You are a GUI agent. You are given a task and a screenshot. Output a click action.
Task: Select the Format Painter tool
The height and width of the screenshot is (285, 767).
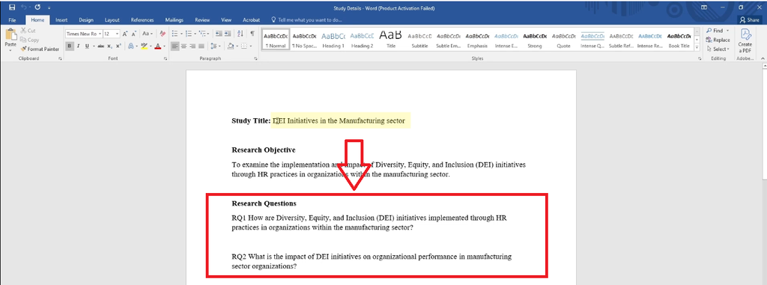40,49
